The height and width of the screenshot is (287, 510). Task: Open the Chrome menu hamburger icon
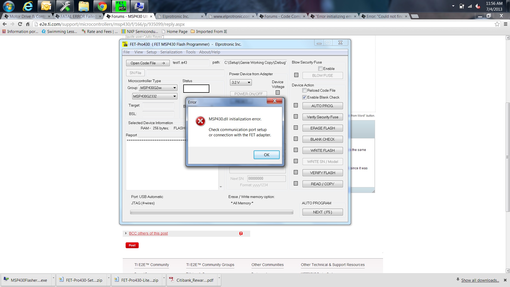(x=505, y=24)
